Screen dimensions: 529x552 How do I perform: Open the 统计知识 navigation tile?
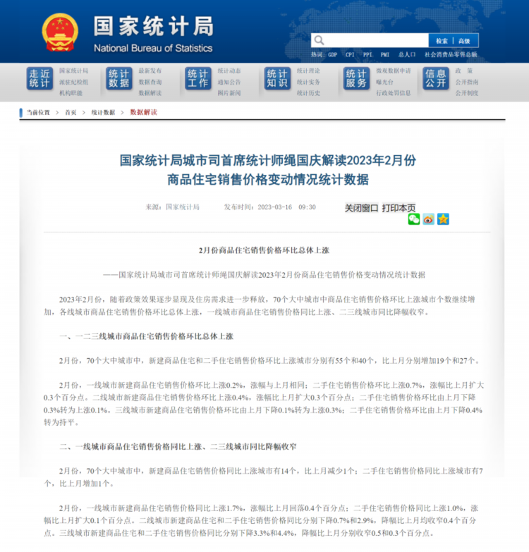[x=277, y=79]
